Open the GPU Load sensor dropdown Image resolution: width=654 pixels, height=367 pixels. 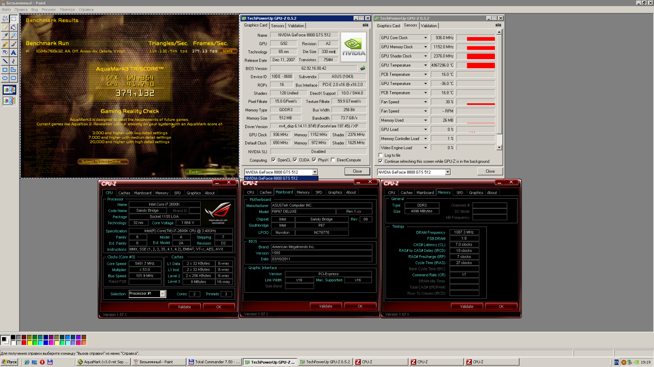[426, 129]
